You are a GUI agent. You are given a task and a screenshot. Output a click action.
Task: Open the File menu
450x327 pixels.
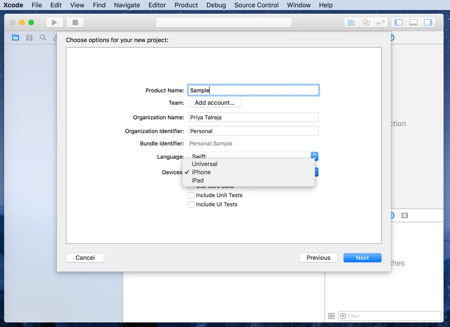pyautogui.click(x=37, y=5)
